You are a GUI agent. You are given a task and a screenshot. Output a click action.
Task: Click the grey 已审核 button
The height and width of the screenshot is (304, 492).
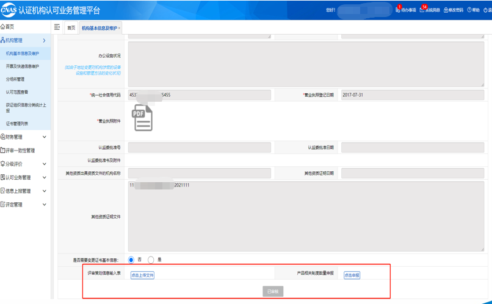click(273, 291)
